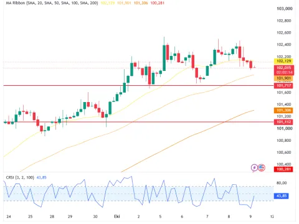Click the orange 101,306 price axis label
The image size is (299, 224).
(283, 110)
